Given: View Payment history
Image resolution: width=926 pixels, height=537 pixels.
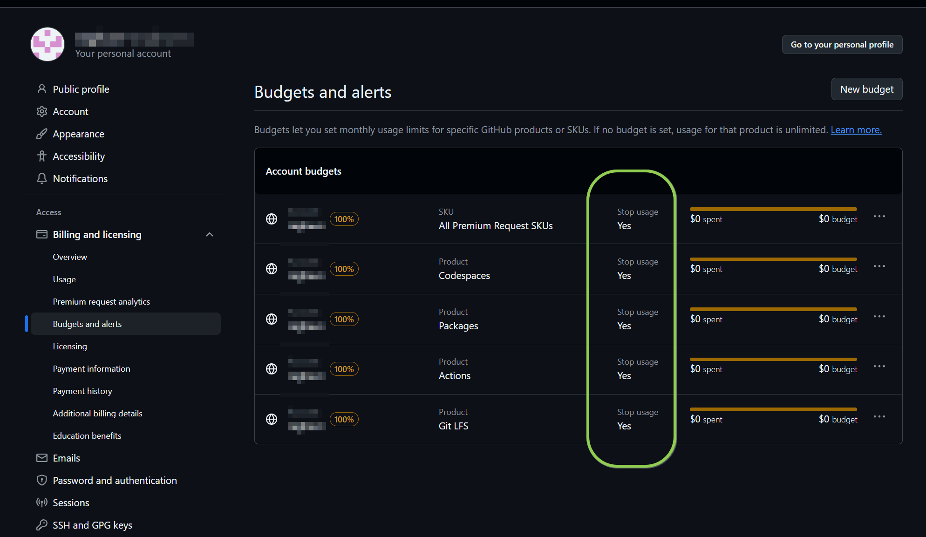Looking at the screenshot, I should pos(82,391).
